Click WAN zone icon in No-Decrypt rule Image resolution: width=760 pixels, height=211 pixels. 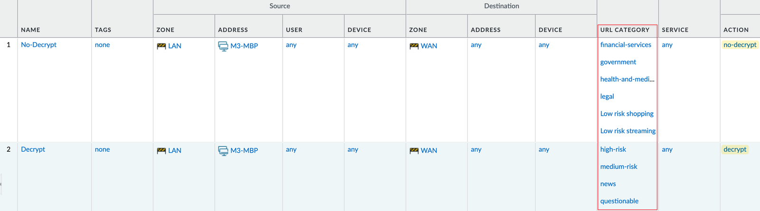pyautogui.click(x=414, y=46)
